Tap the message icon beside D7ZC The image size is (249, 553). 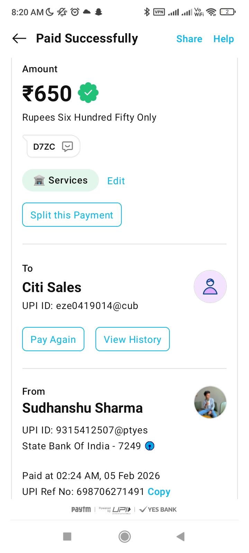click(67, 147)
